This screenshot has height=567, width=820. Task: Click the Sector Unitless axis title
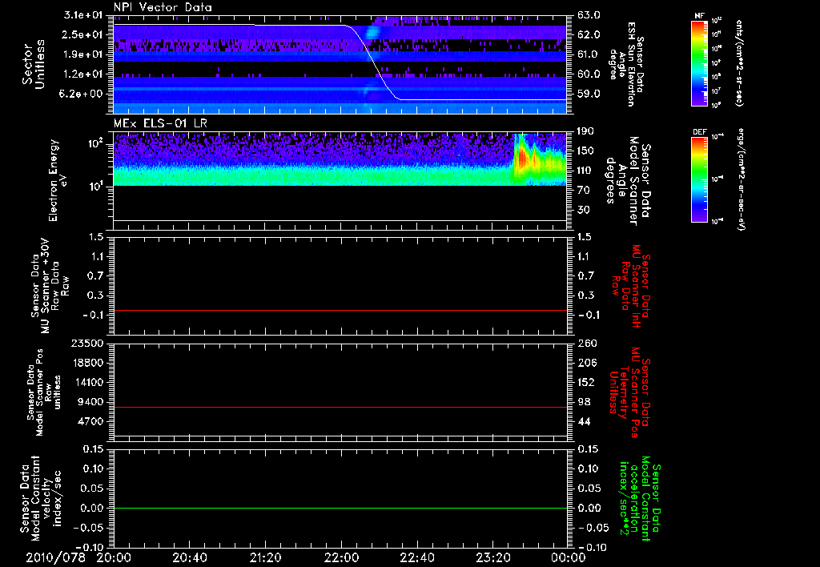34,64
